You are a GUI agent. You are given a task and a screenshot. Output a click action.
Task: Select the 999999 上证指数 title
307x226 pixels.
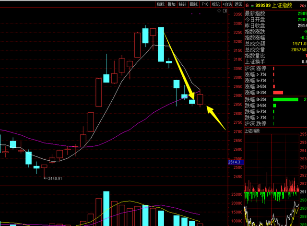274,5
